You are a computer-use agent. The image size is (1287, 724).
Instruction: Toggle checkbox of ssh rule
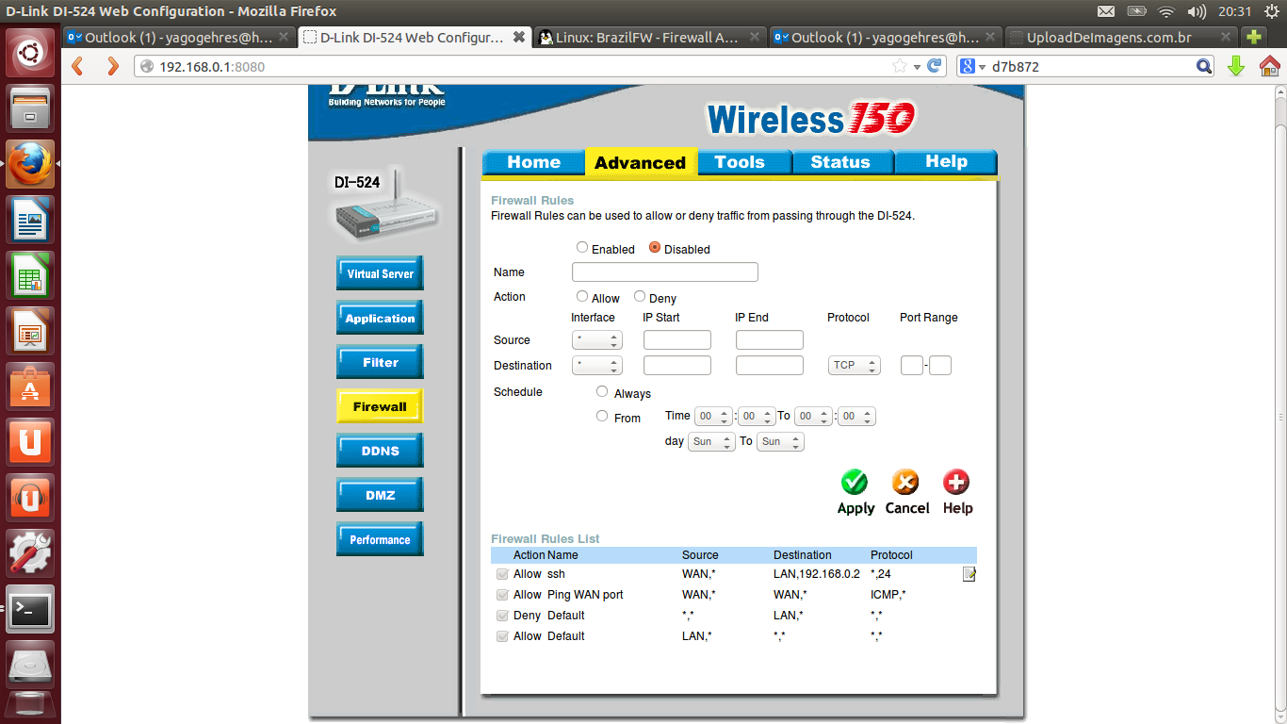502,574
